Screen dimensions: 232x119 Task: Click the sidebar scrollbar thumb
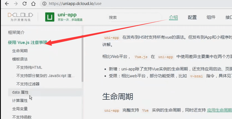click(82, 59)
